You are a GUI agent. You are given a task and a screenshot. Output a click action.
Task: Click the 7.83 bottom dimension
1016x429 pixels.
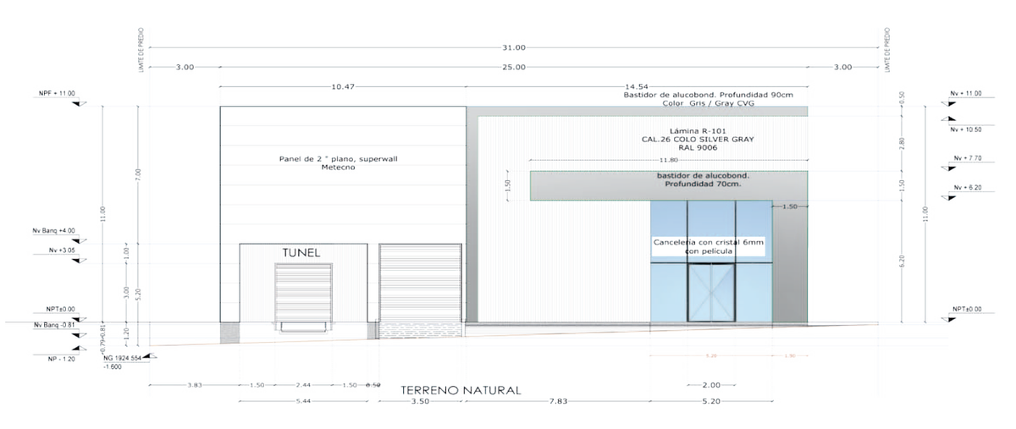coord(557,401)
